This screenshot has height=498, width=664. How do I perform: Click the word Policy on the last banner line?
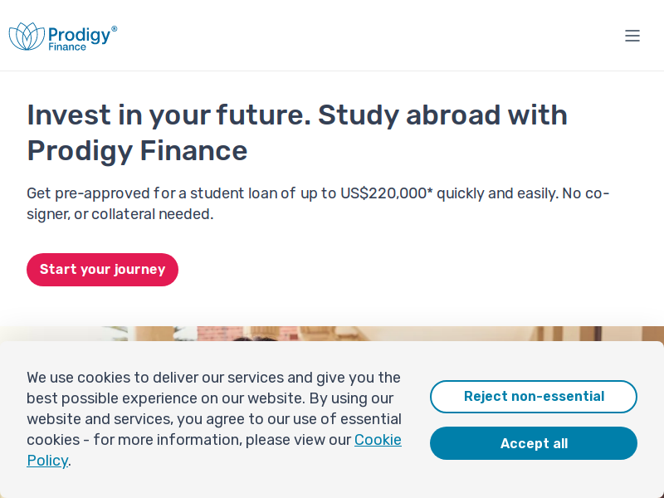(x=47, y=461)
